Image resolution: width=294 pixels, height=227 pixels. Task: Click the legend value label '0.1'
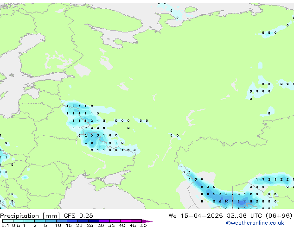(5, 225)
